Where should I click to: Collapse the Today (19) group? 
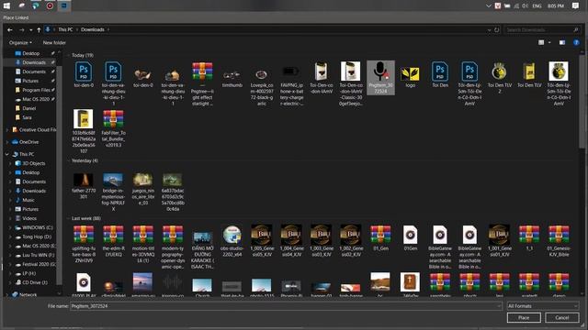point(69,55)
